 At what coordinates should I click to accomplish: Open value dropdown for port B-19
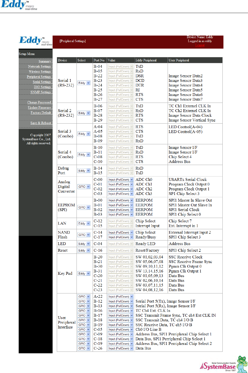(x=121, y=325)
